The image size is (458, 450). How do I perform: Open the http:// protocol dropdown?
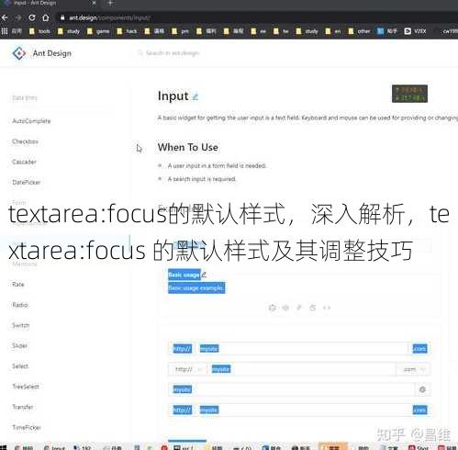(187, 369)
